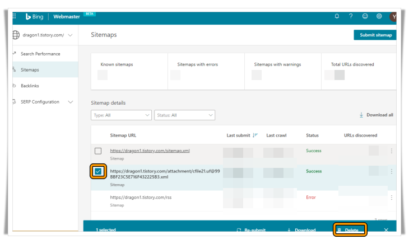Open the Type: All filter dropdown
Screen dimensions: 409x244
(x=121, y=115)
